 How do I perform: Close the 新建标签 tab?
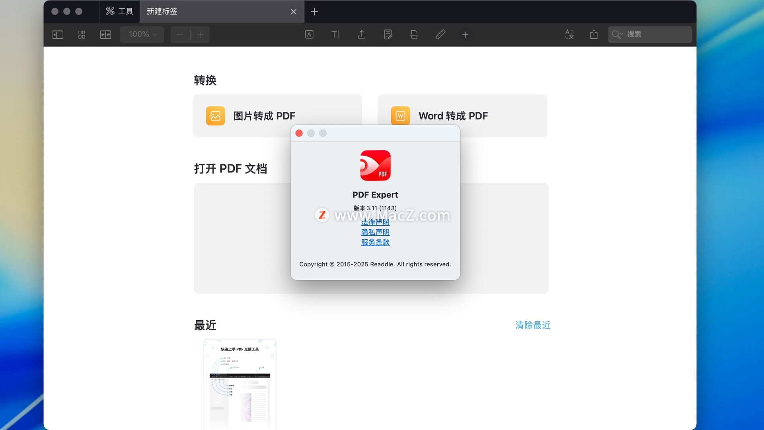click(x=294, y=12)
